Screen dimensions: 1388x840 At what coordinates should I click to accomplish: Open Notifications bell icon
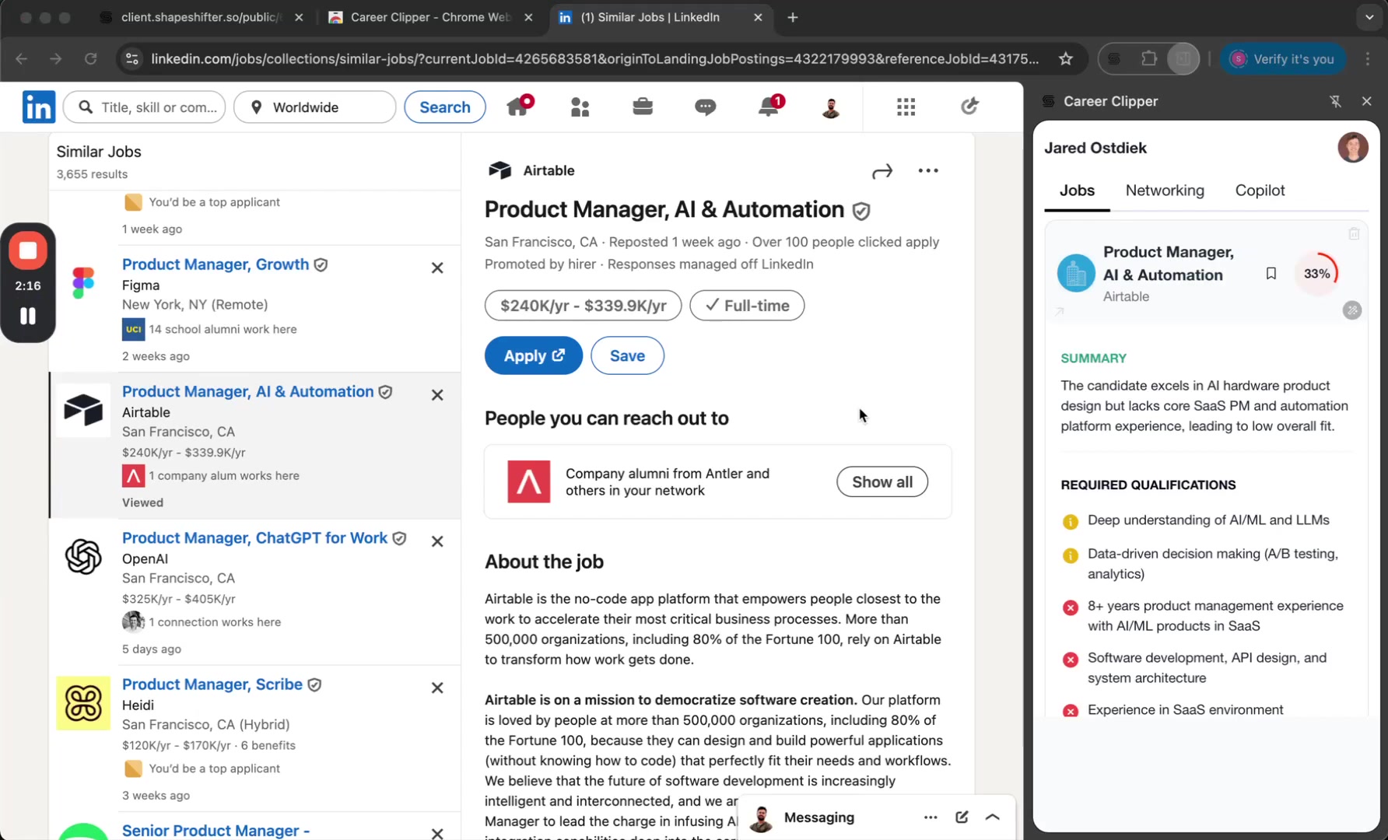tap(769, 107)
